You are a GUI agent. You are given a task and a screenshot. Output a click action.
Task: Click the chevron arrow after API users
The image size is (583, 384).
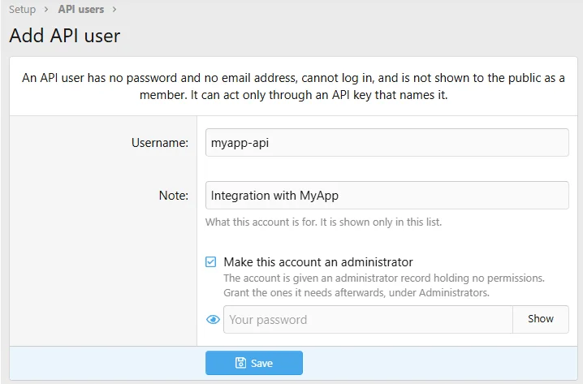point(114,9)
